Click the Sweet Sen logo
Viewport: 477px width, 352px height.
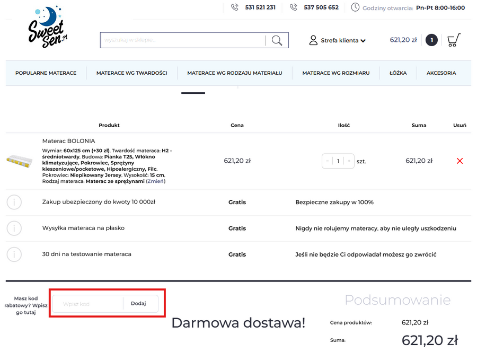(48, 28)
